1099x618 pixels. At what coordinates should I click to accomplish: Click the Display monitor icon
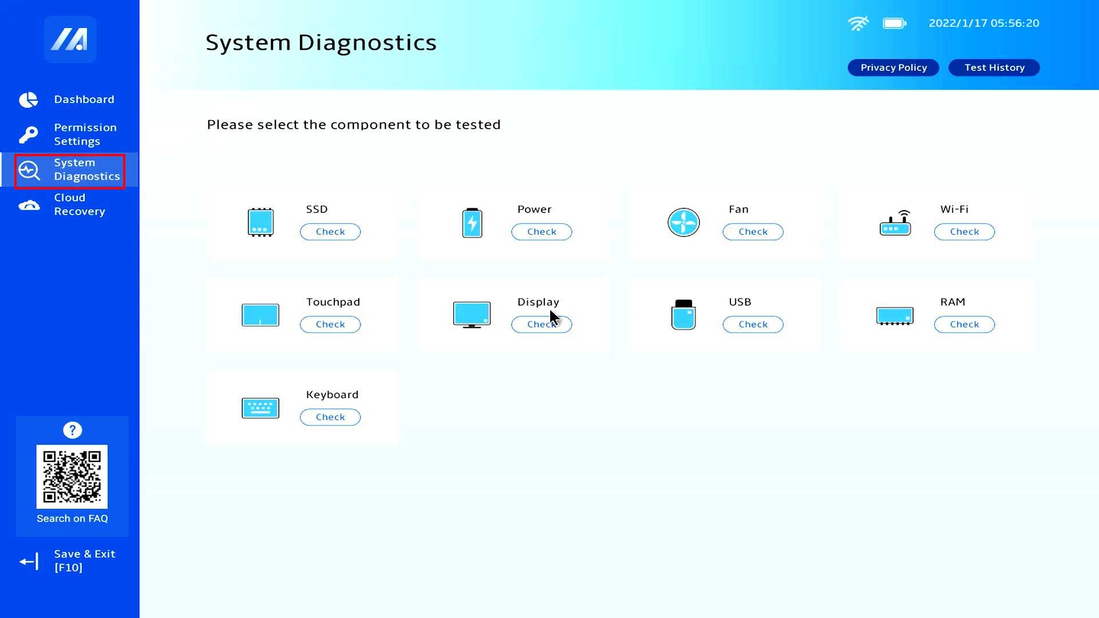pos(472,315)
